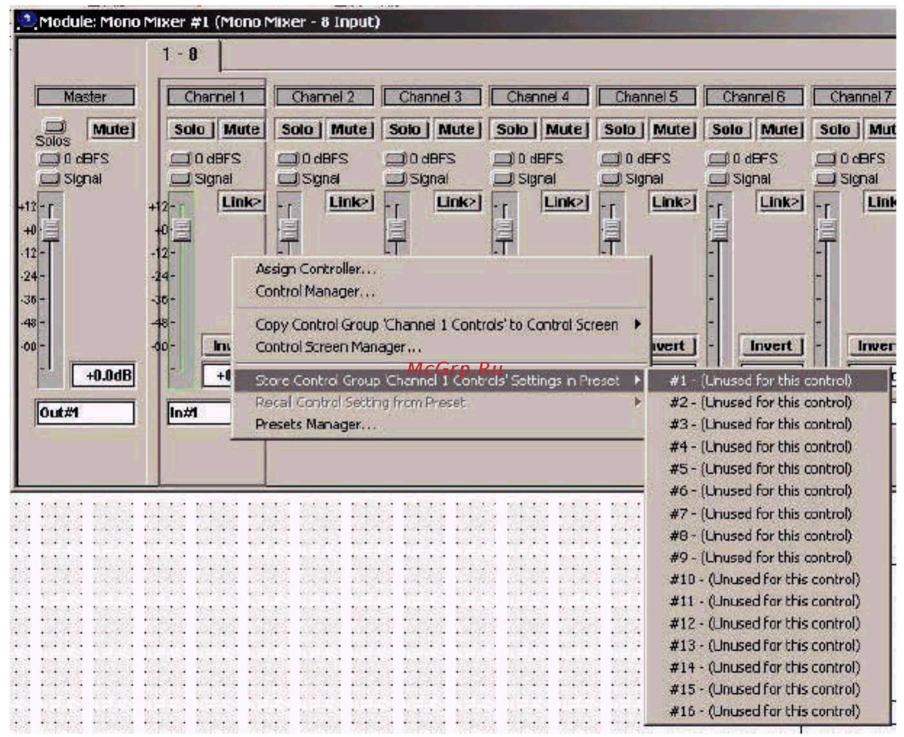The image size is (904, 737).
Task: Click Channel 1 Signal indicator
Action: [180, 178]
